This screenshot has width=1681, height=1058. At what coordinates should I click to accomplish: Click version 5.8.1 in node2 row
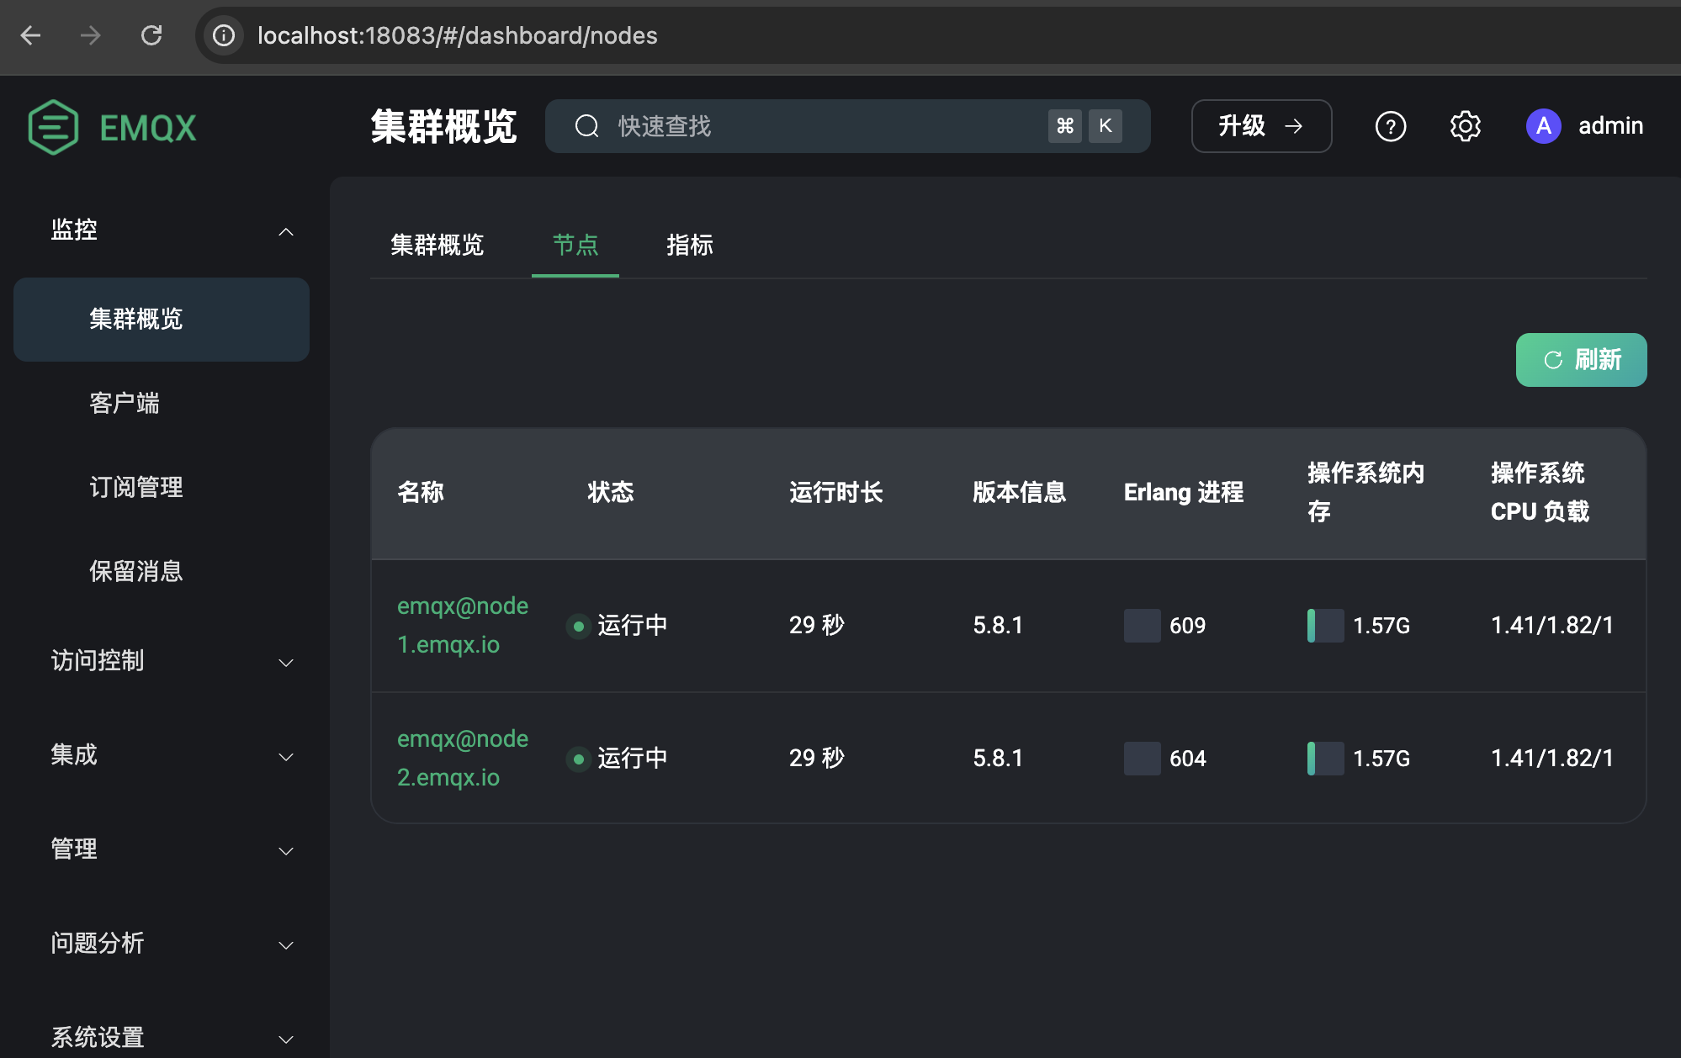click(998, 759)
